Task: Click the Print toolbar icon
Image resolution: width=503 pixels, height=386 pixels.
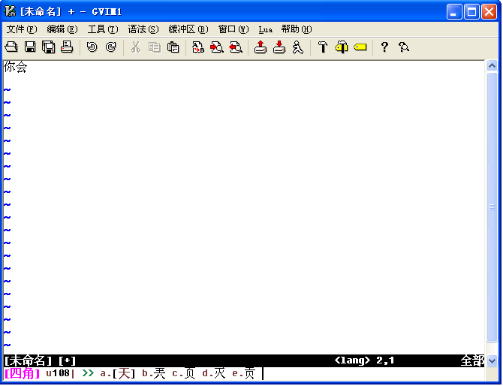Action: point(67,47)
